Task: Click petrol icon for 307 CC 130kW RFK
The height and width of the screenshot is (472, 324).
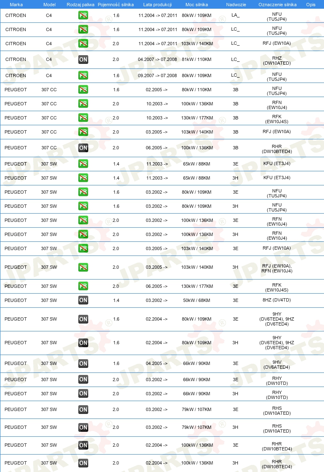Action: click(83, 118)
